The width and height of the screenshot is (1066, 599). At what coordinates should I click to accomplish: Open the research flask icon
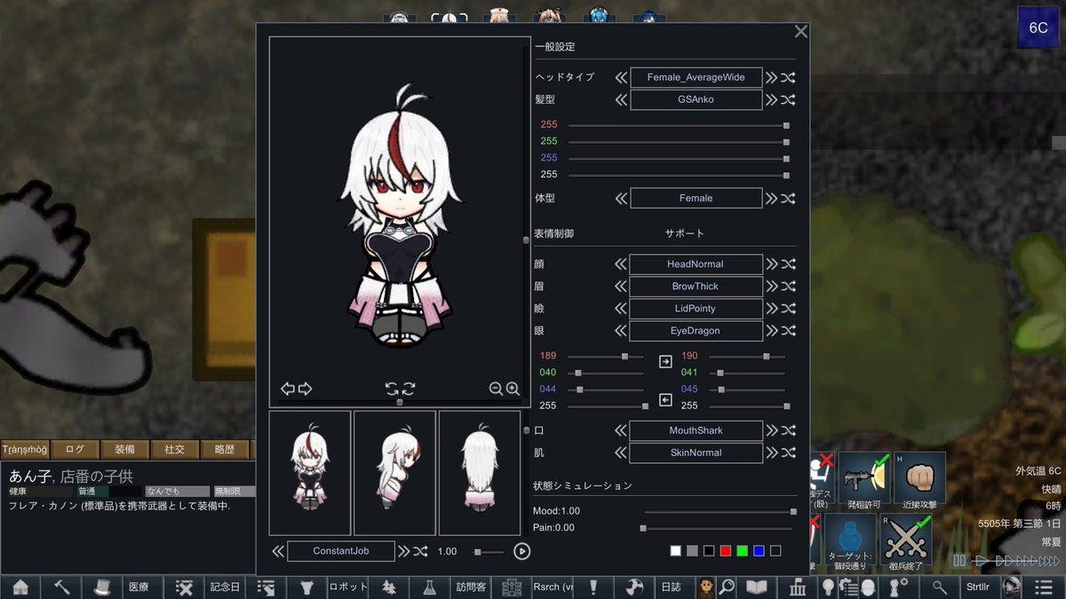(430, 587)
